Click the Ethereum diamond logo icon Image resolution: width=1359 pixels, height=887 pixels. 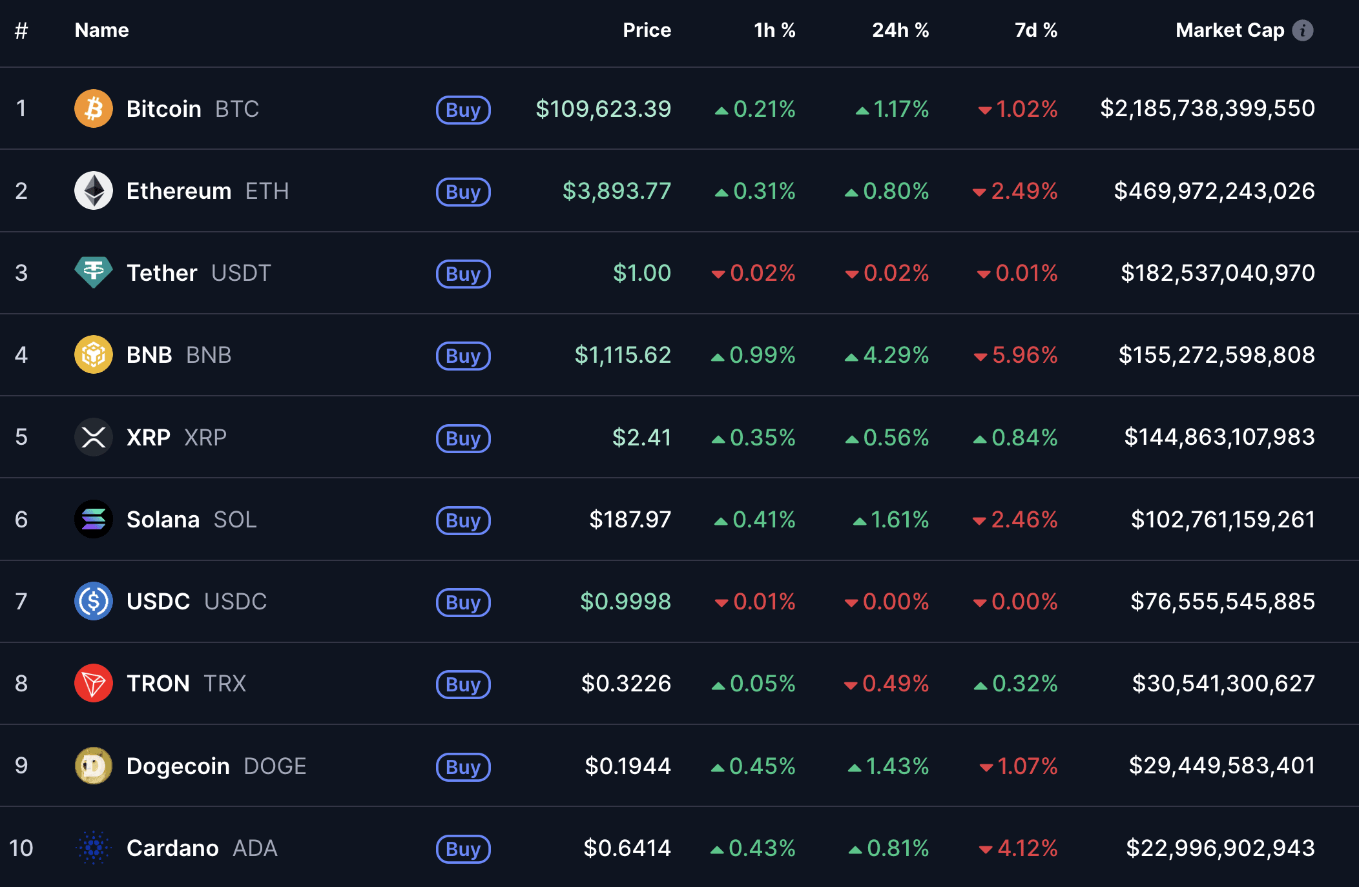[94, 190]
